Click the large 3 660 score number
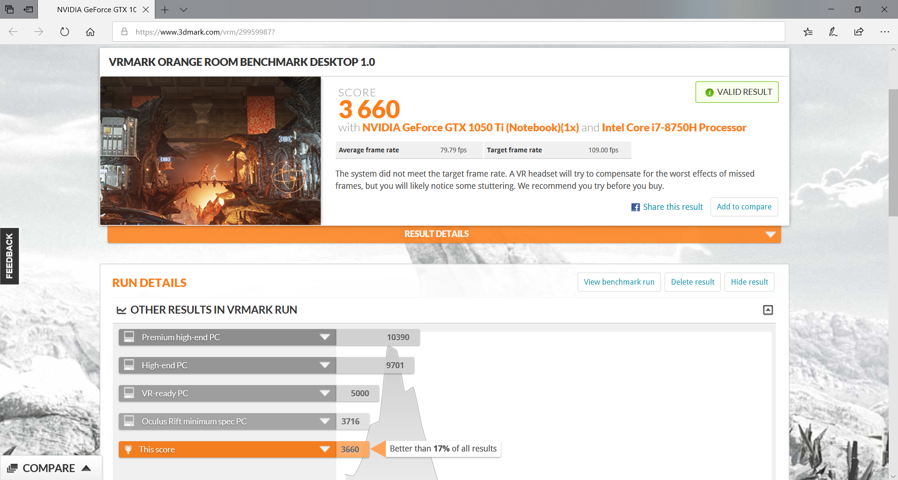The image size is (898, 480). (x=369, y=110)
